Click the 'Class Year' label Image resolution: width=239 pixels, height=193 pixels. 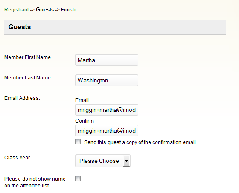pos(17,158)
